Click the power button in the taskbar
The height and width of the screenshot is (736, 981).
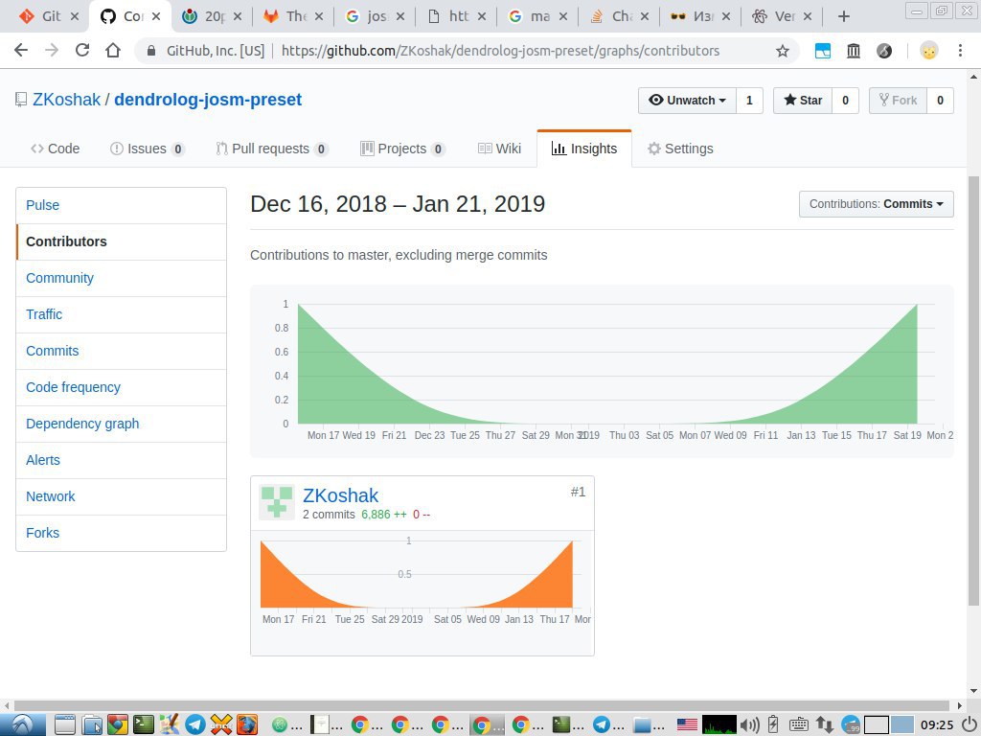coord(970,724)
